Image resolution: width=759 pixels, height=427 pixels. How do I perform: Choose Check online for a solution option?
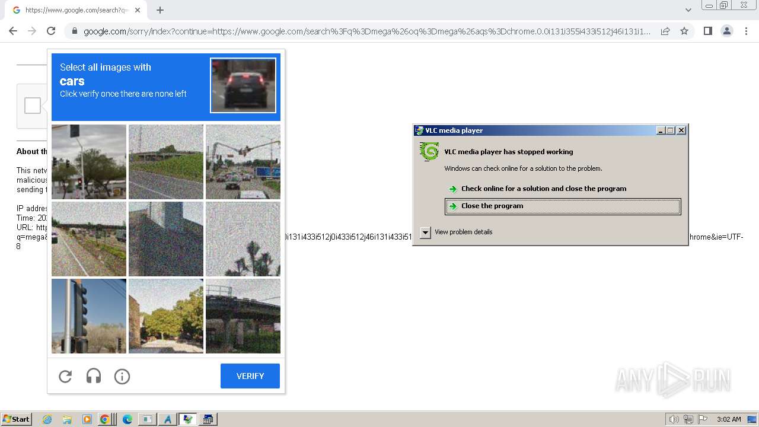[x=544, y=189]
